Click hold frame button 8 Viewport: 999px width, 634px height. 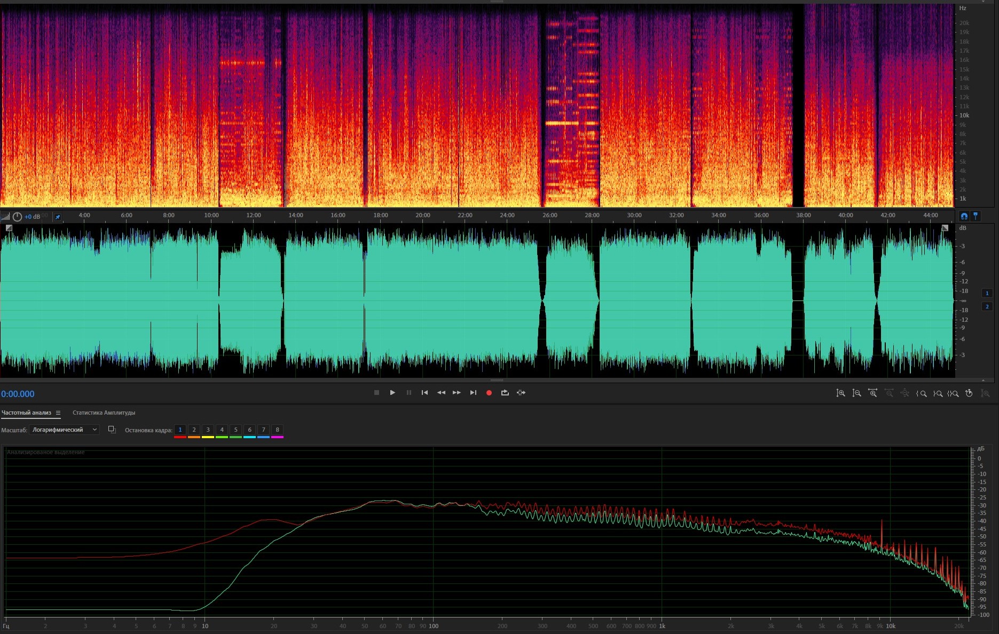277,430
